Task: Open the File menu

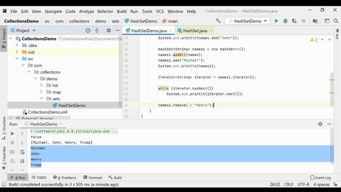Action: point(14,11)
